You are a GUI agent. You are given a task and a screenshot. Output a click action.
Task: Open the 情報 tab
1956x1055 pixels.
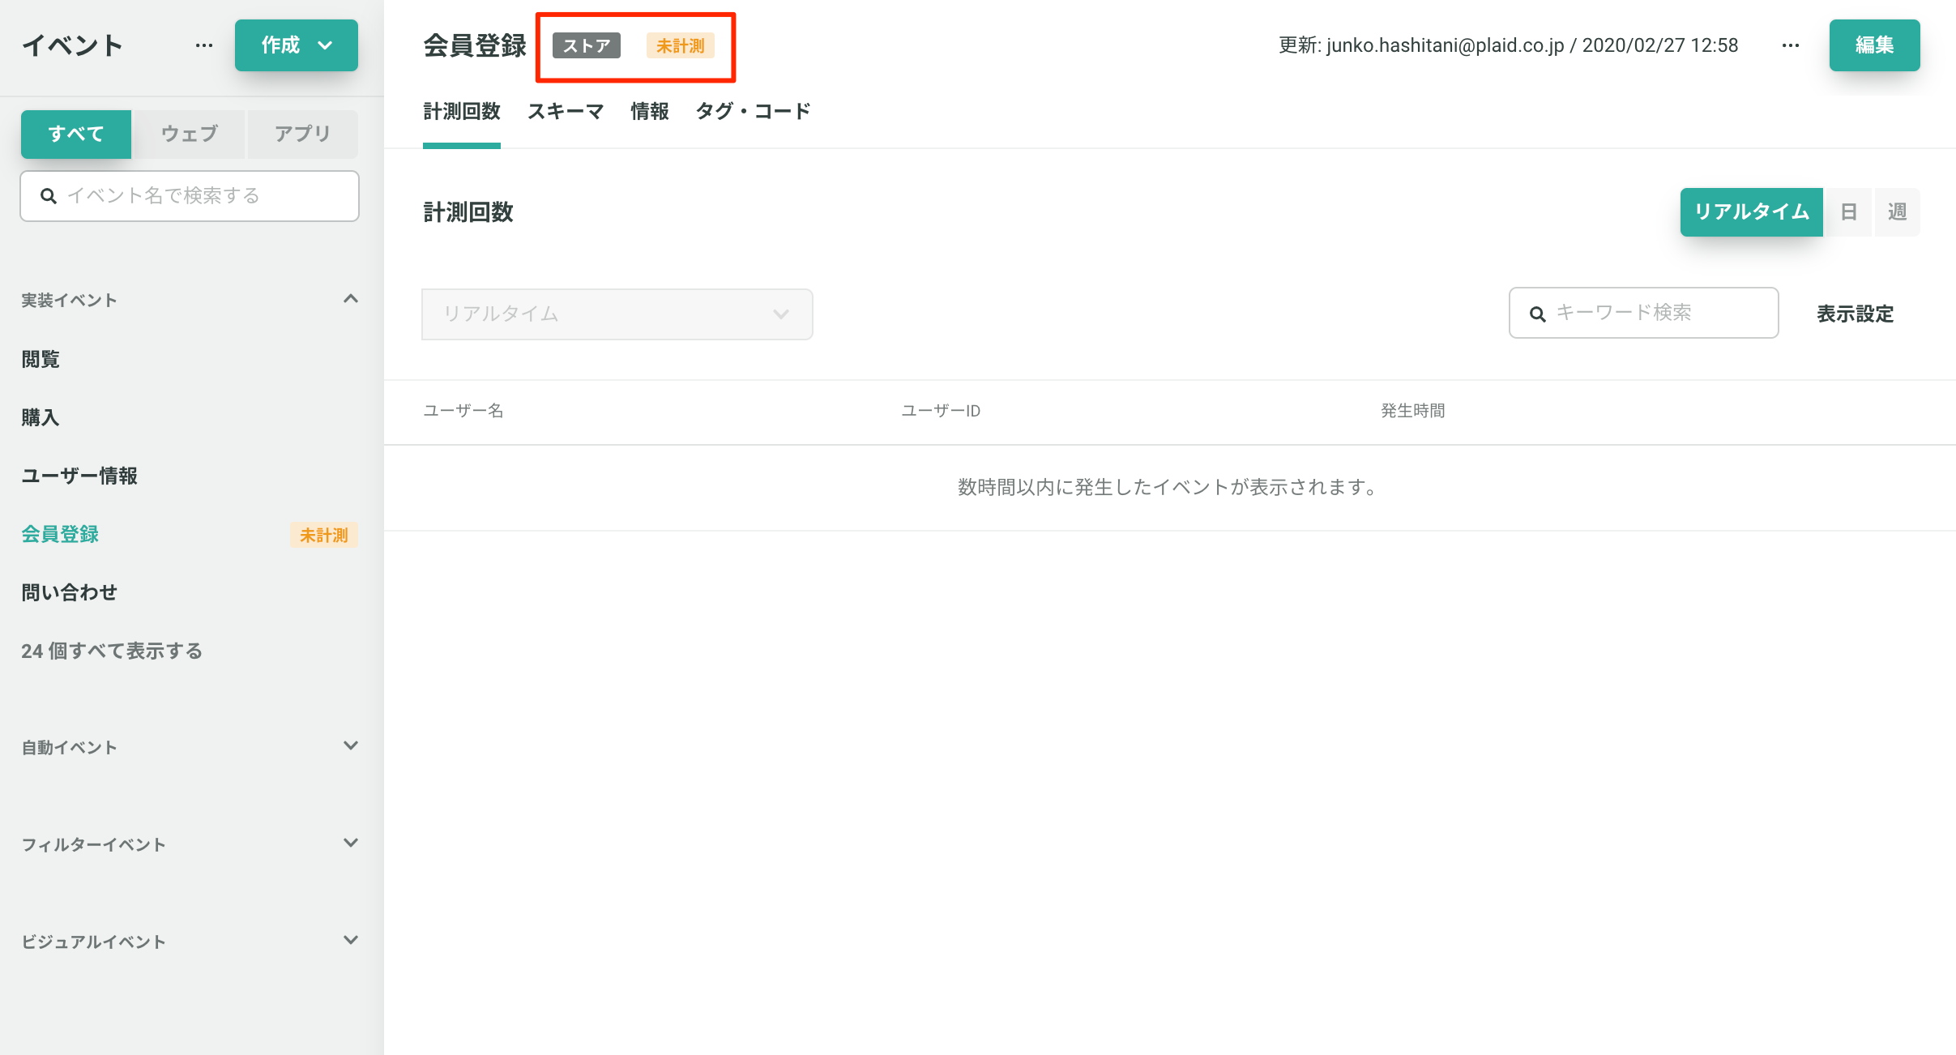tap(650, 112)
